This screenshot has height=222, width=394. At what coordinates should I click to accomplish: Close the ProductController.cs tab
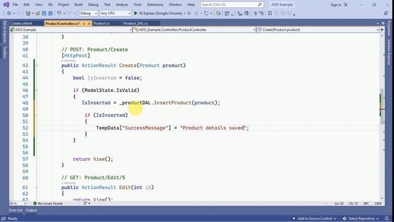[x=89, y=23]
